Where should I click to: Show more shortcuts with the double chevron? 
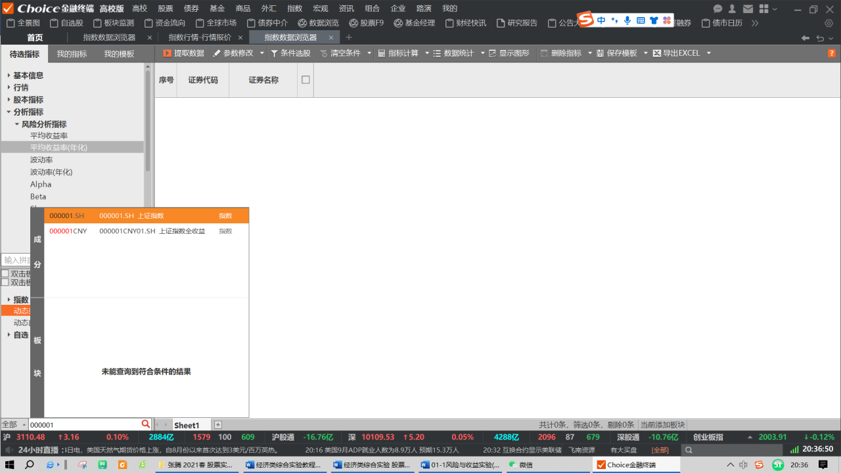[755, 23]
